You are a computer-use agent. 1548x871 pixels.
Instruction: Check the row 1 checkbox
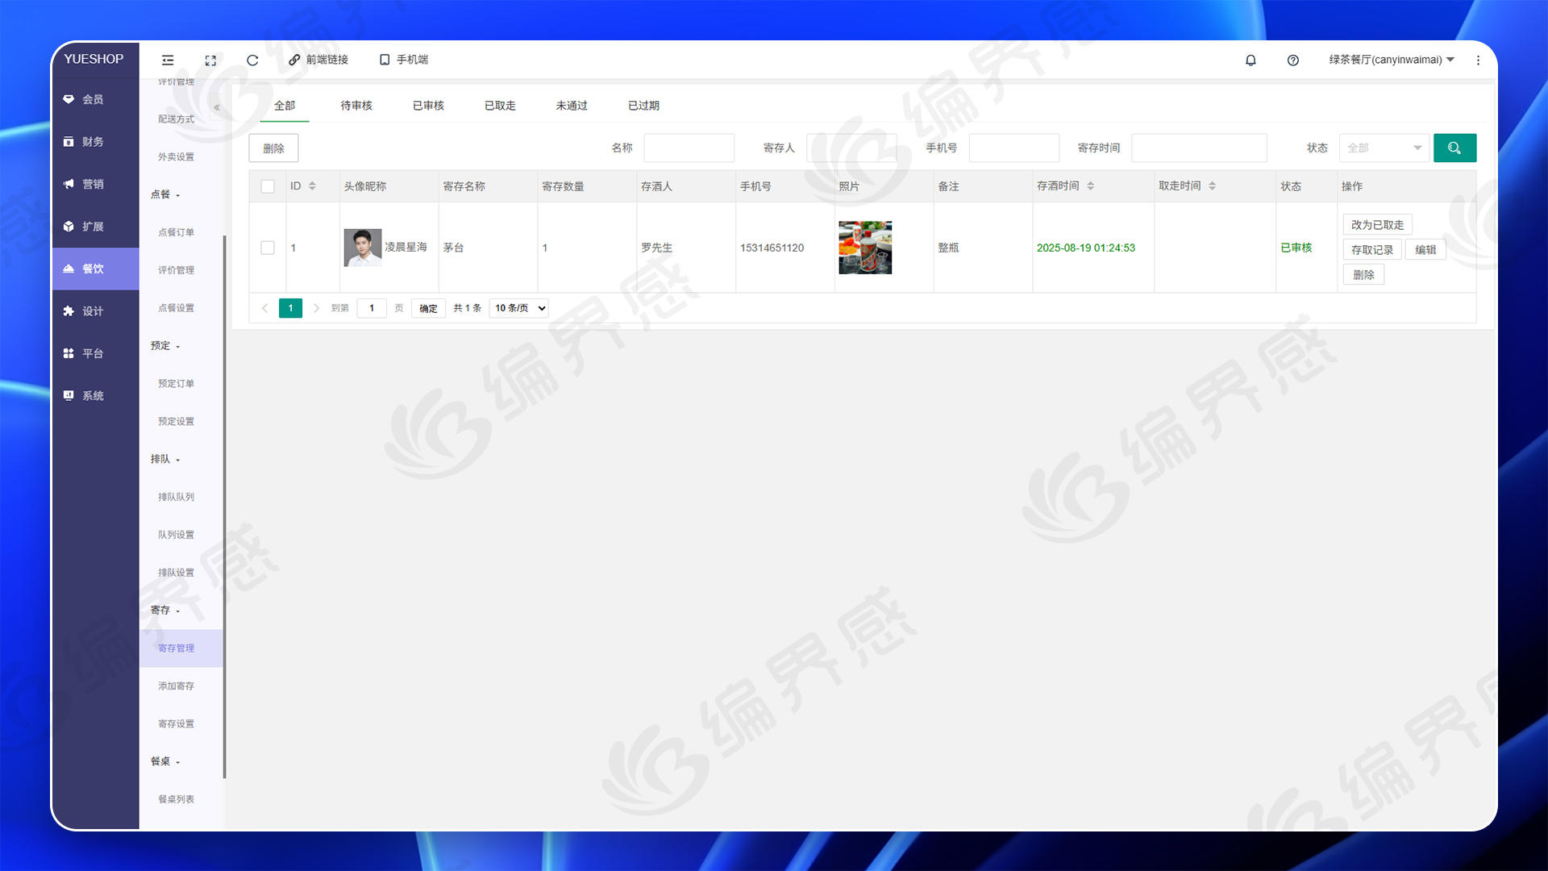click(x=268, y=248)
